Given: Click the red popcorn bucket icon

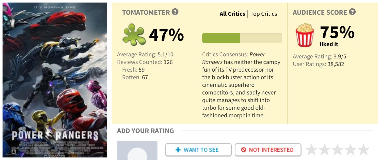Looking at the screenshot, I should click(x=305, y=35).
